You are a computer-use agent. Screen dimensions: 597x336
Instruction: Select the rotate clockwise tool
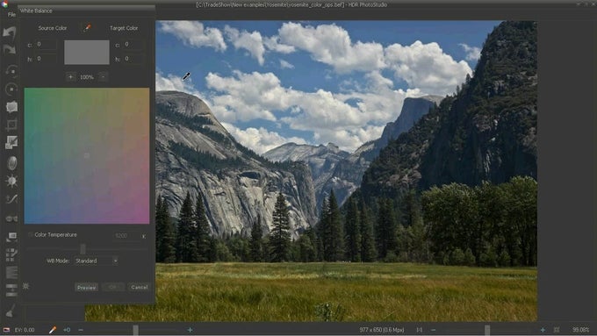[x=11, y=89]
